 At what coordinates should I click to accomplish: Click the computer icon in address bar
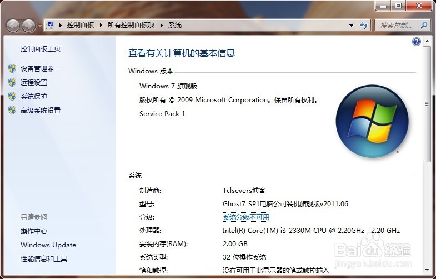51,26
